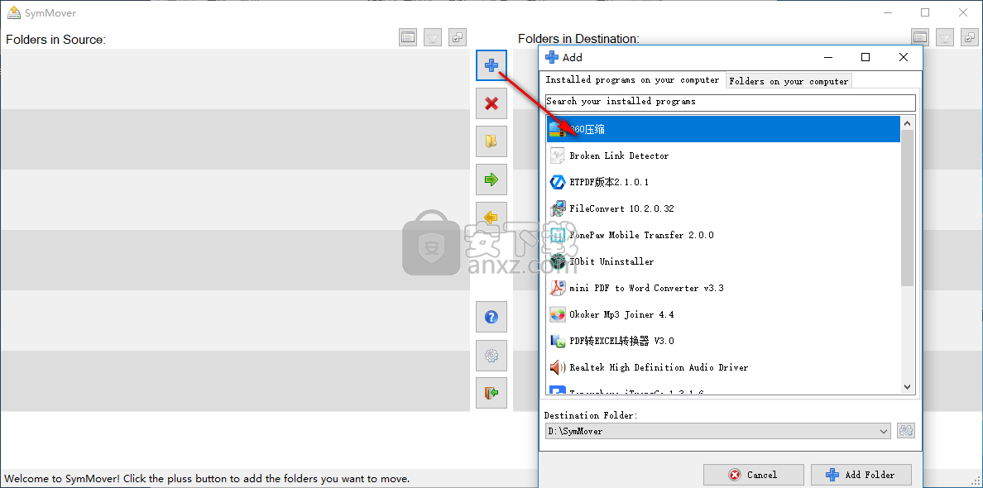The width and height of the screenshot is (983, 488).
Task: Select ETPDF版本2.1.0.1 in the program list
Action: coord(723,182)
